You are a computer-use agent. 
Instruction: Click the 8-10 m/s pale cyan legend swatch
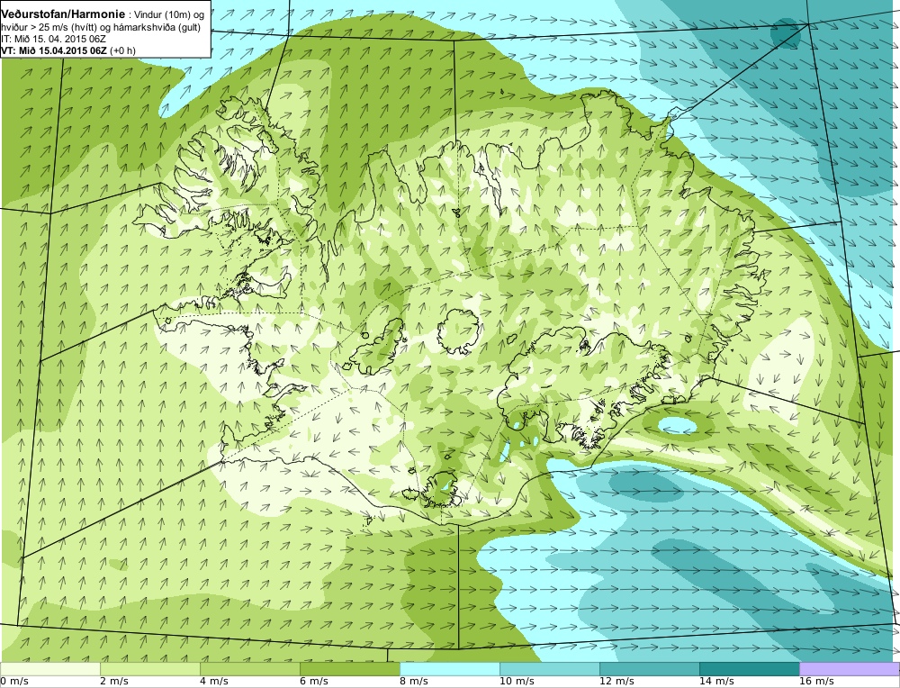[x=450, y=669]
